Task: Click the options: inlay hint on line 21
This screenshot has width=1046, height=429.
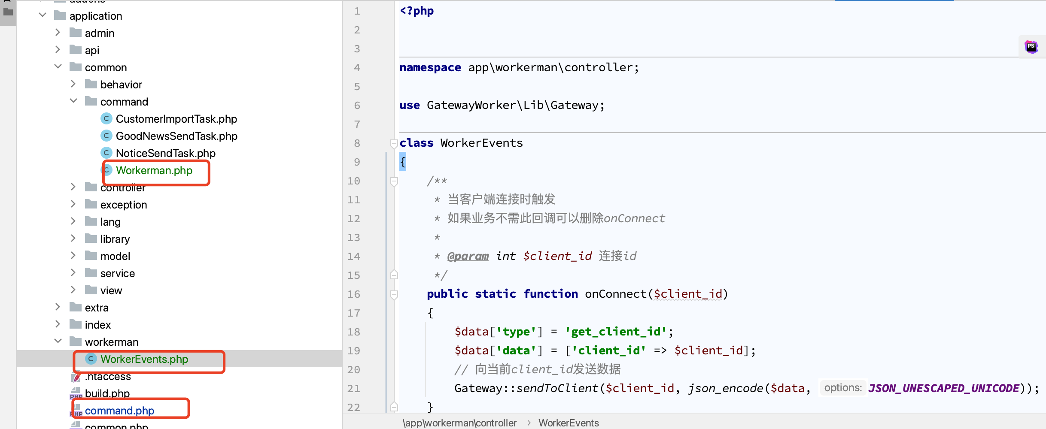Action: point(842,388)
